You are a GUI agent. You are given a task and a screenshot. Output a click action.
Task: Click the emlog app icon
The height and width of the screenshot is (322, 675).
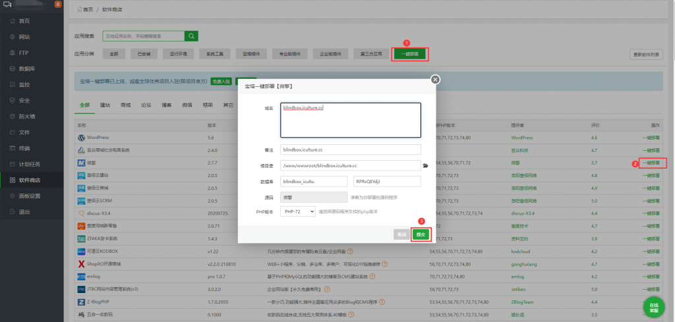(x=81, y=277)
